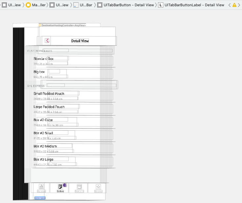Select the Products box tab icon
This screenshot has width=242, height=203.
pyautogui.click(x=79, y=187)
